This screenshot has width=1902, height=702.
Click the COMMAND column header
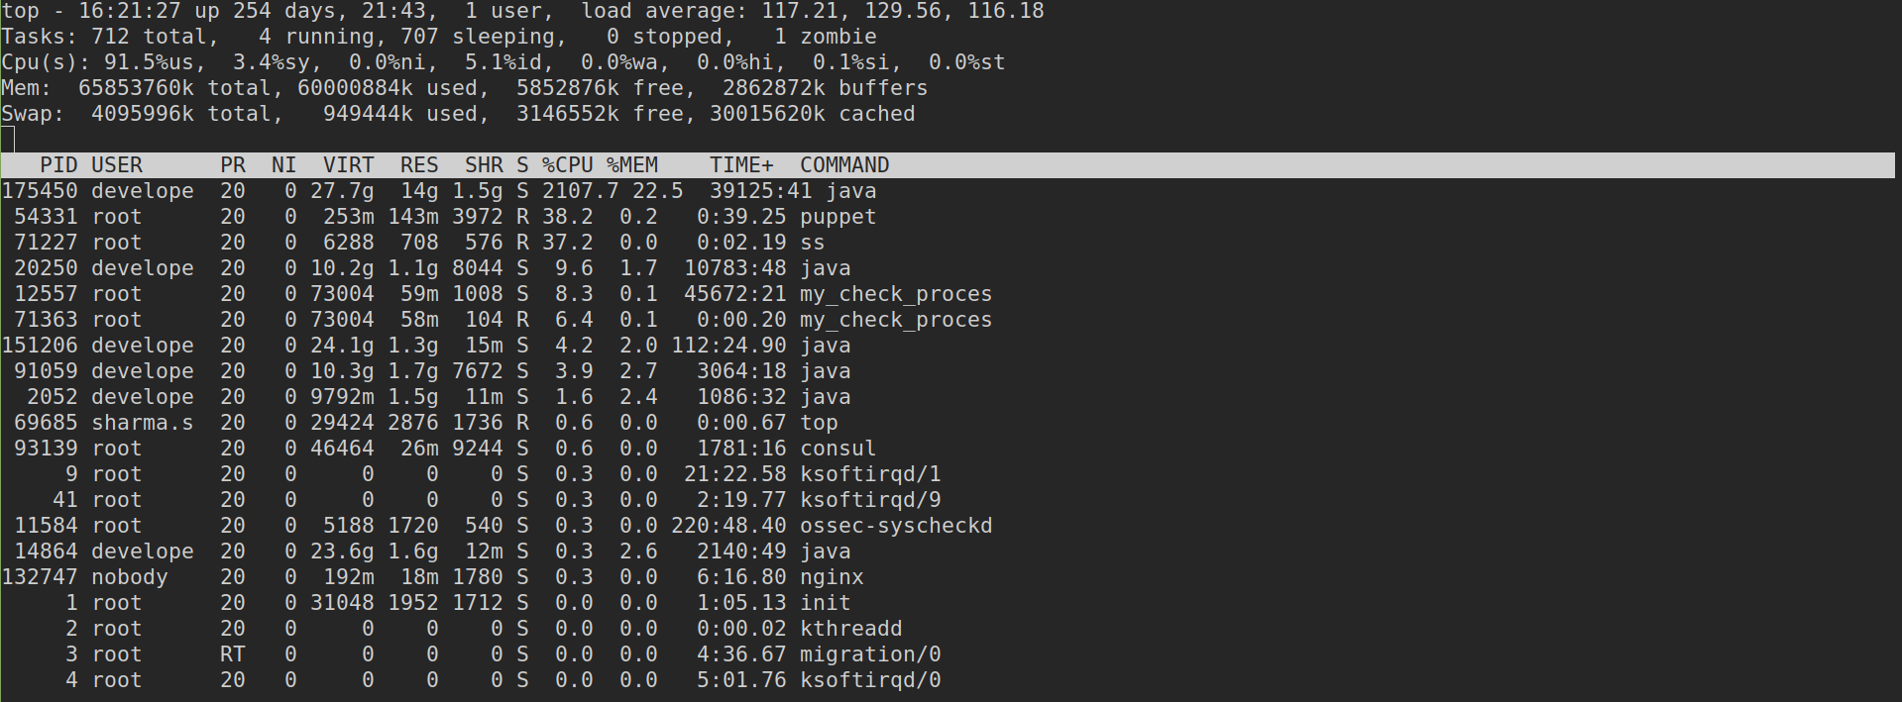[844, 165]
